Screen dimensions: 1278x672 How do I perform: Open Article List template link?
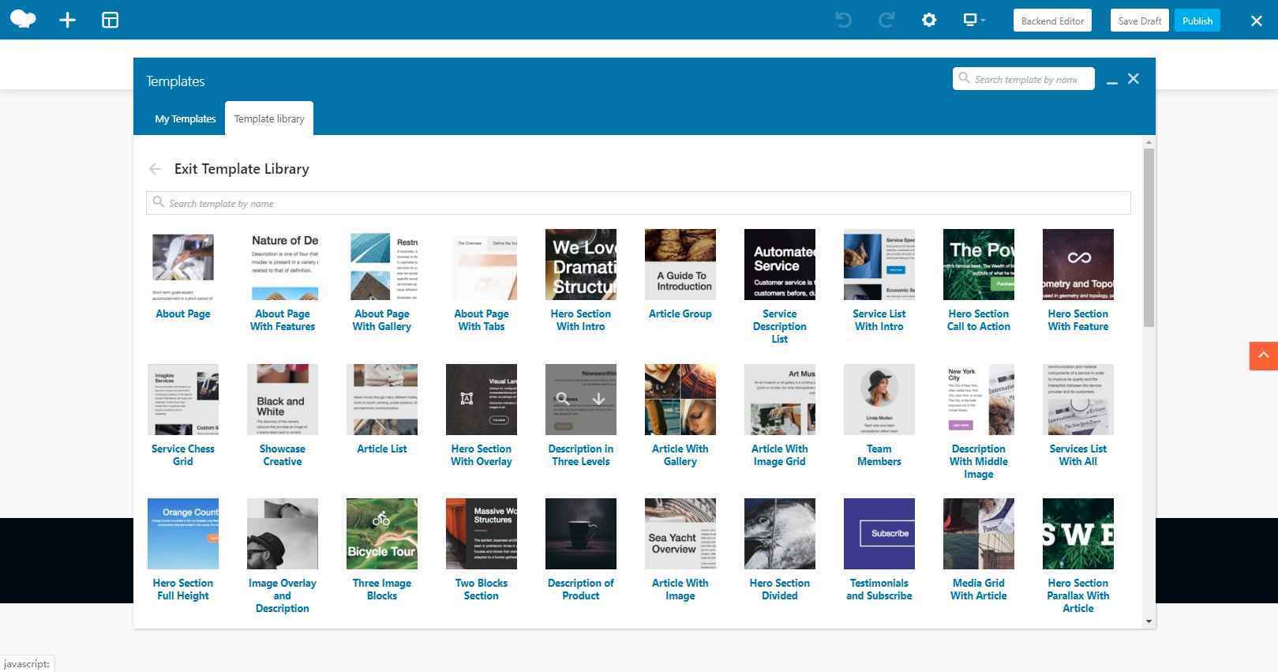click(382, 449)
